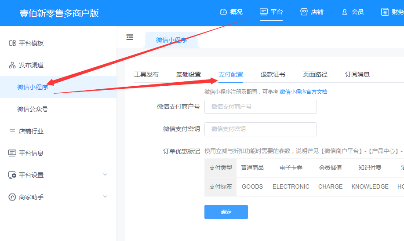
Task: Open 平台 in the top navigation
Action: coord(277,12)
